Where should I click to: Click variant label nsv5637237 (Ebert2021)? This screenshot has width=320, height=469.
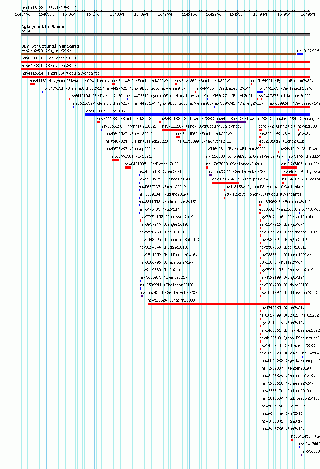pos(163,187)
